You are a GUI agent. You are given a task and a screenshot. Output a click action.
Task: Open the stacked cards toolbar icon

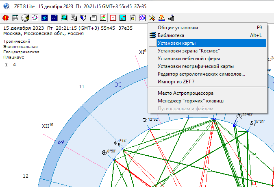tap(94, 18)
